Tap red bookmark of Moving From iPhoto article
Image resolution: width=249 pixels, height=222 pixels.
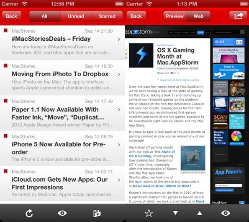(6, 66)
